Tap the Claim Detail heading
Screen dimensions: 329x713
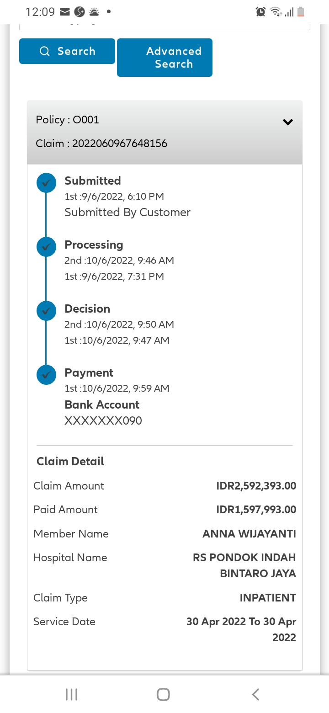point(70,462)
